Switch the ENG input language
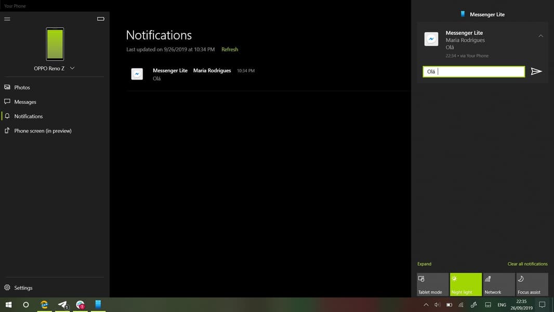This screenshot has width=554, height=312. 502,305
